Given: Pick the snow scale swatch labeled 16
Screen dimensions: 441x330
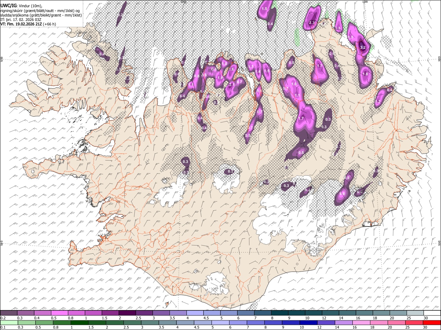Looking at the screenshot, I should tap(365, 313).
